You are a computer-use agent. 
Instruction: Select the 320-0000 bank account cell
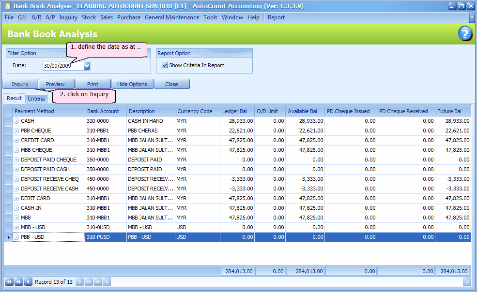pyautogui.click(x=106, y=121)
